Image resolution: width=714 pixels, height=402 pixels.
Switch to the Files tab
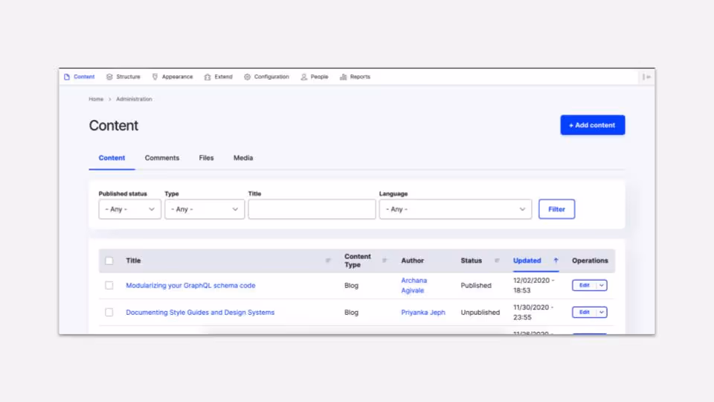[x=206, y=158]
